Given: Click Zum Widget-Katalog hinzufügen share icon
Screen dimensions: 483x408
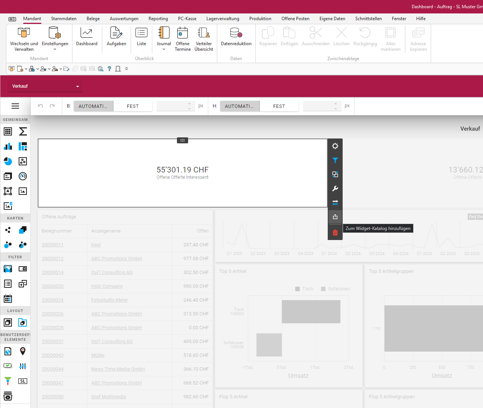Looking at the screenshot, I should (x=335, y=217).
